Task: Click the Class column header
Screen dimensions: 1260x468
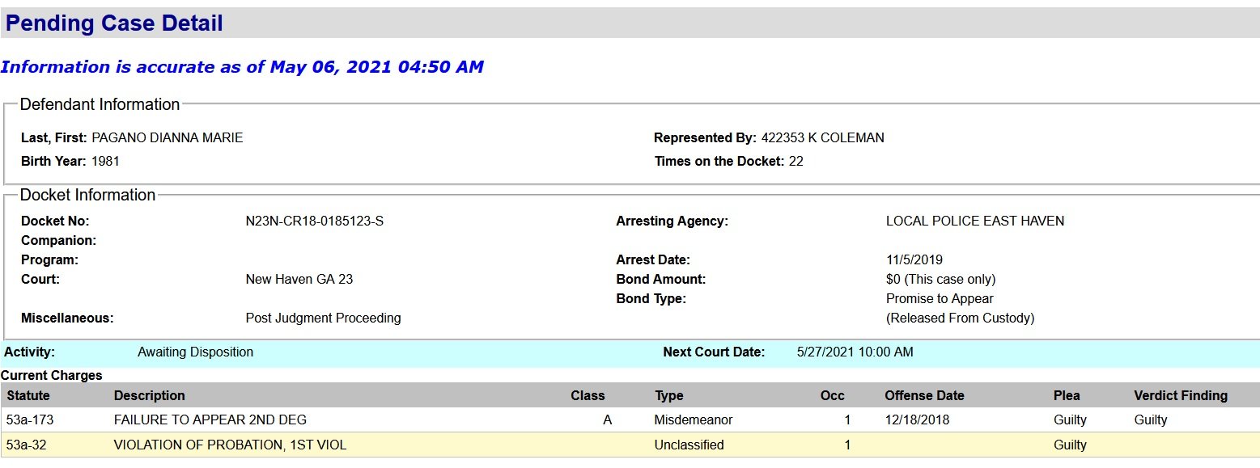Action: coord(588,396)
